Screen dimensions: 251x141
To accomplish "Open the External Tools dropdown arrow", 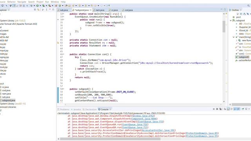I will tap(53, 5).
